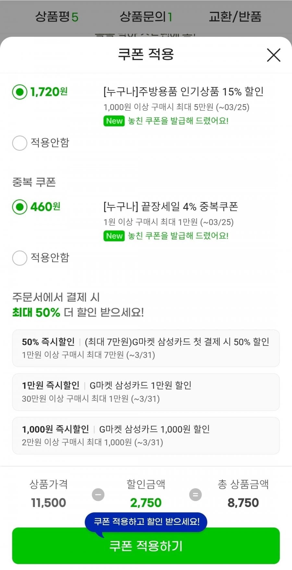This screenshot has width=292, height=570.
Task: Tap the 2,750 할인금액 amount
Action: tap(146, 503)
